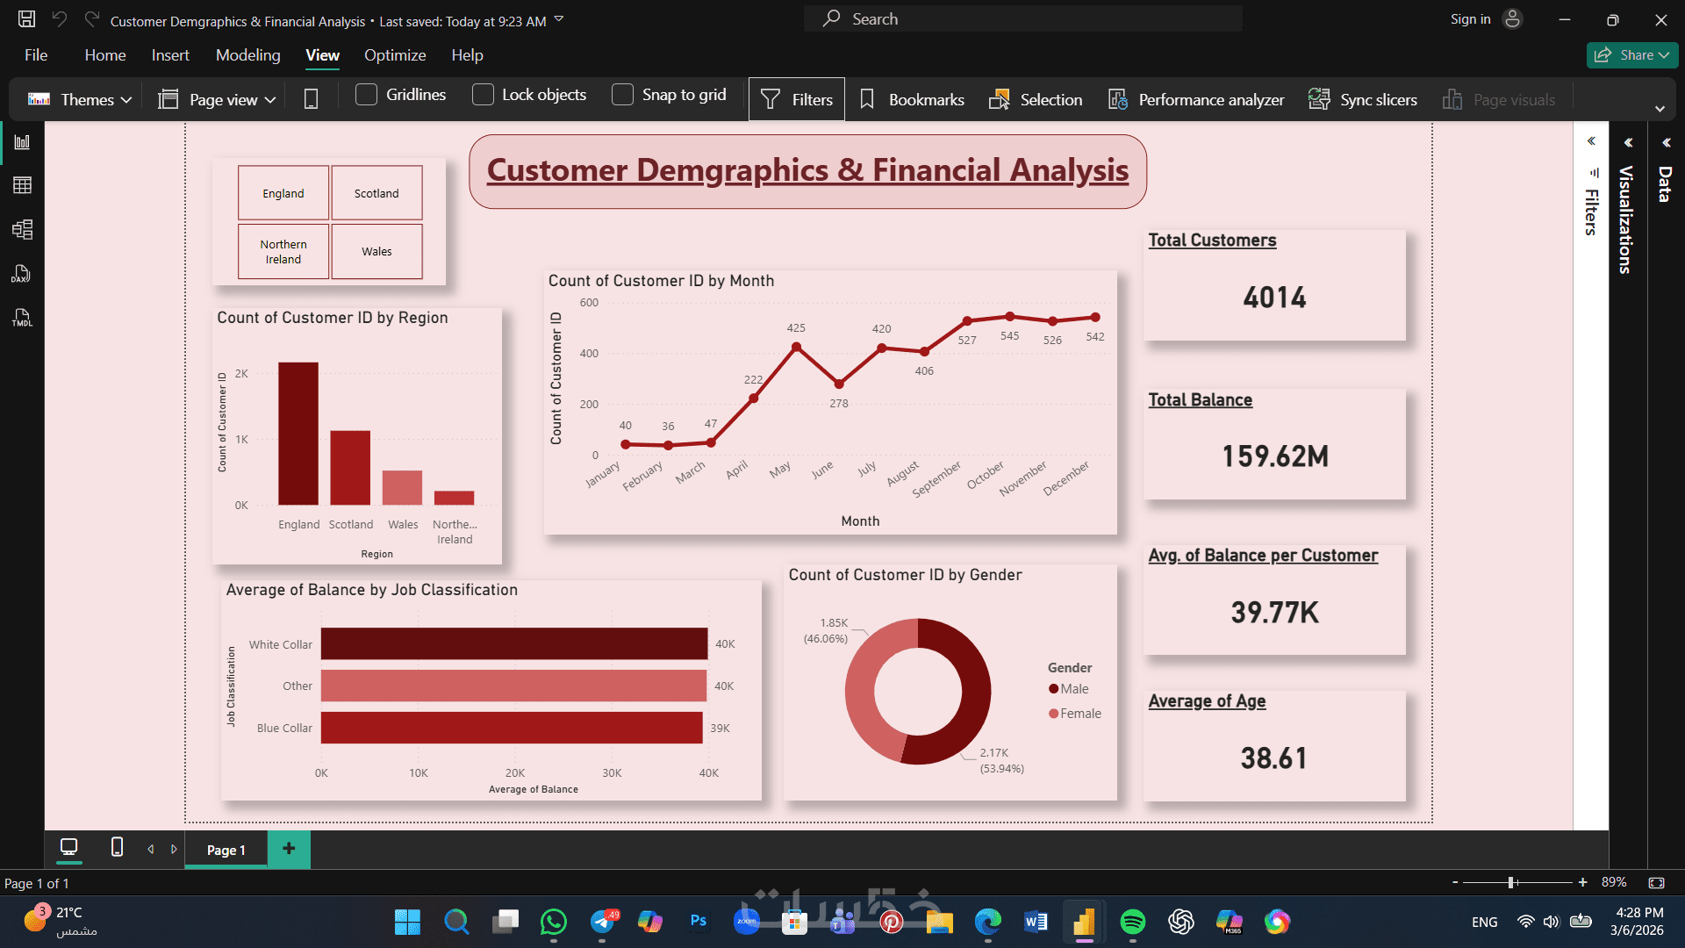Image resolution: width=1685 pixels, height=948 pixels.
Task: Open the Optimize ribbon tab
Action: click(x=395, y=55)
